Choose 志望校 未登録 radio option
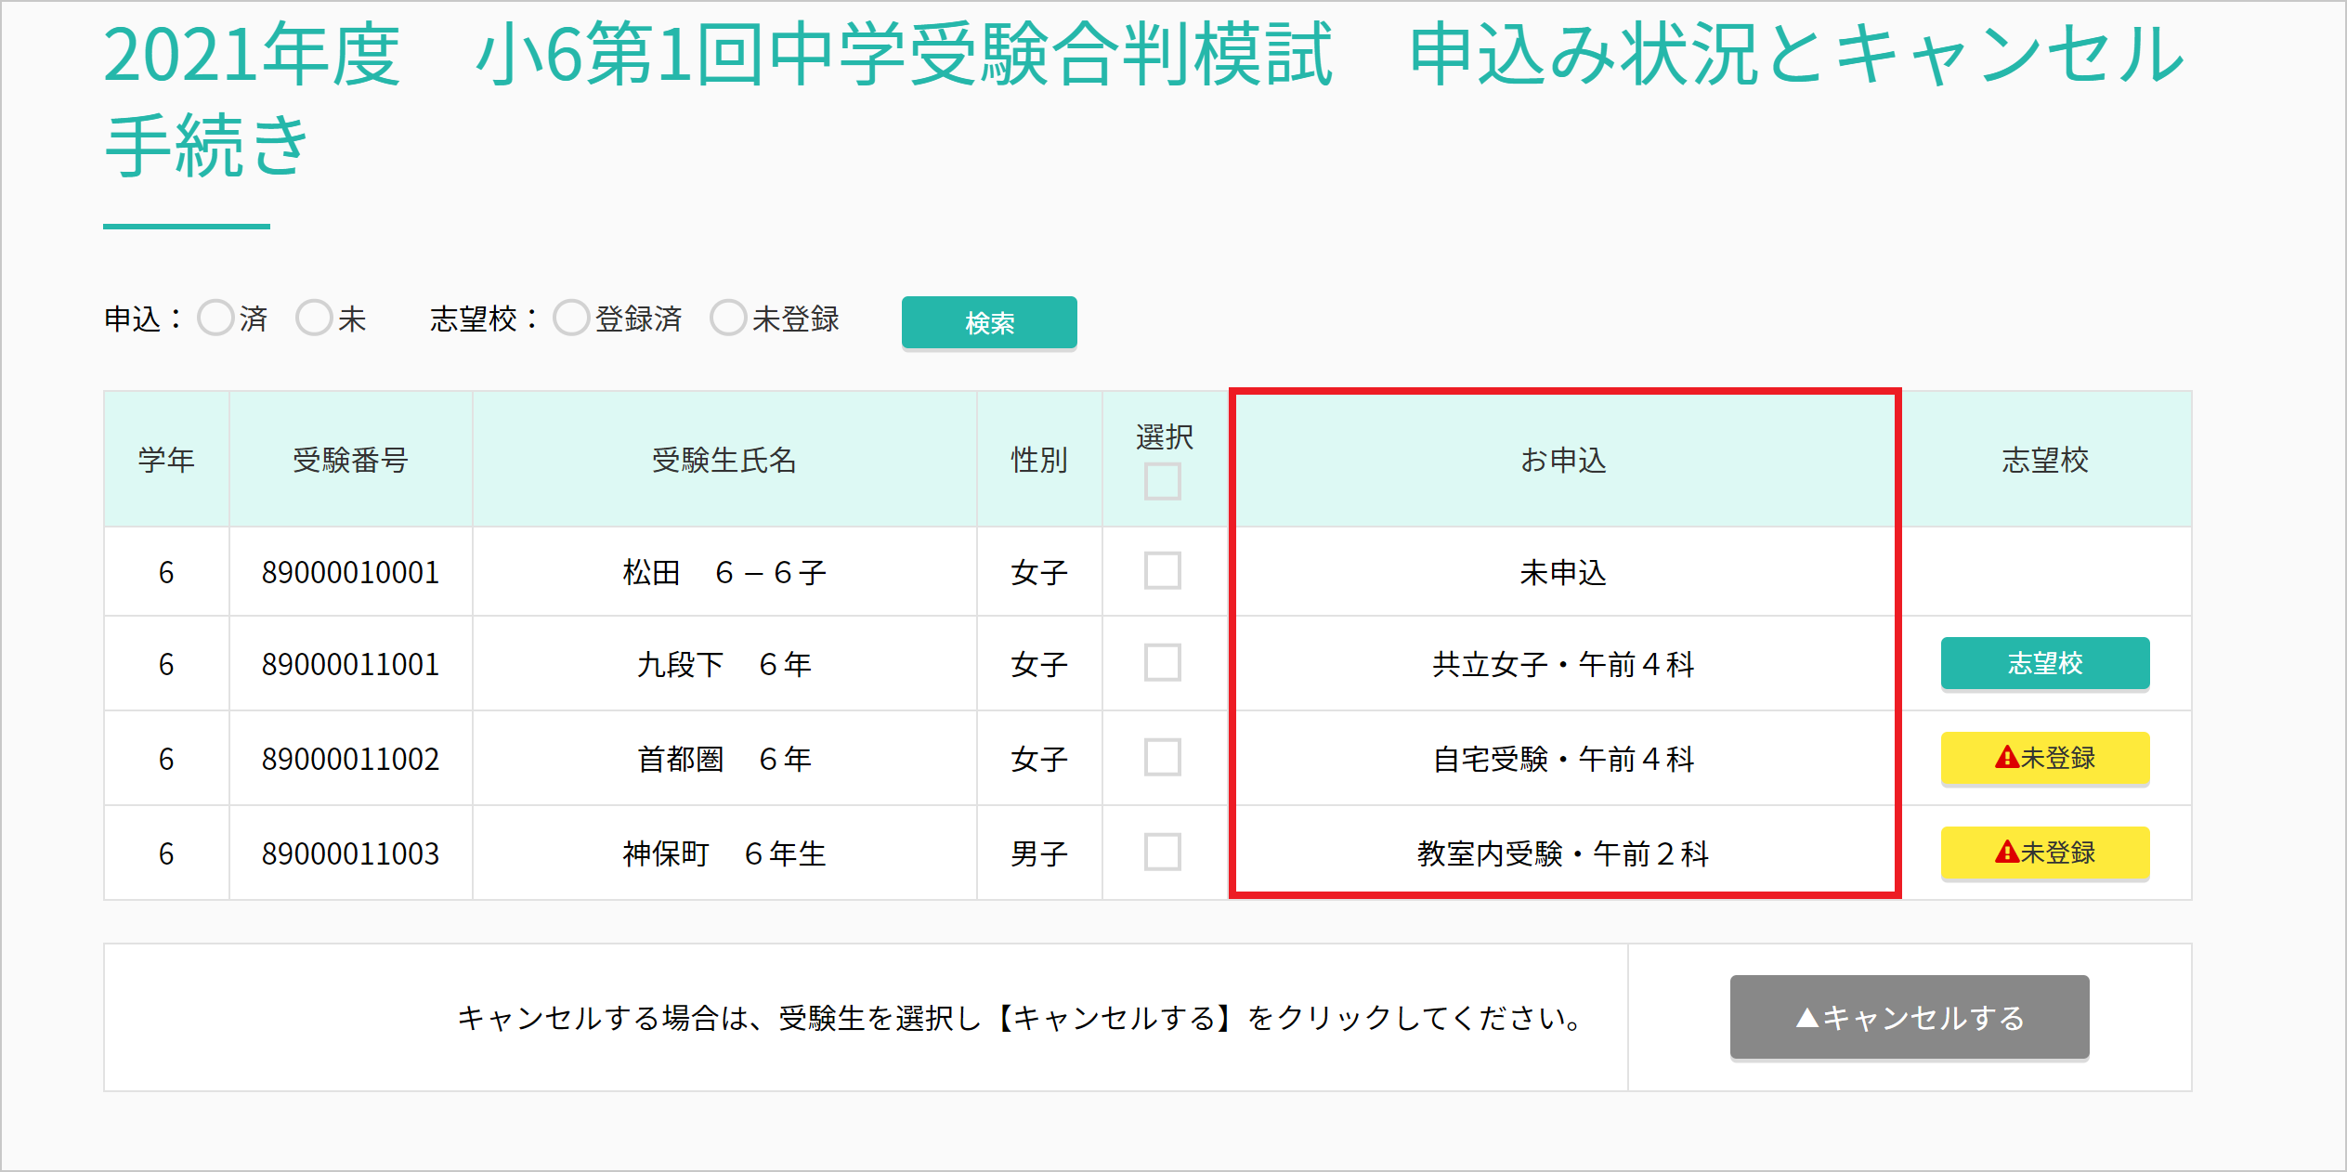Viewport: 2347px width, 1172px height. (728, 318)
